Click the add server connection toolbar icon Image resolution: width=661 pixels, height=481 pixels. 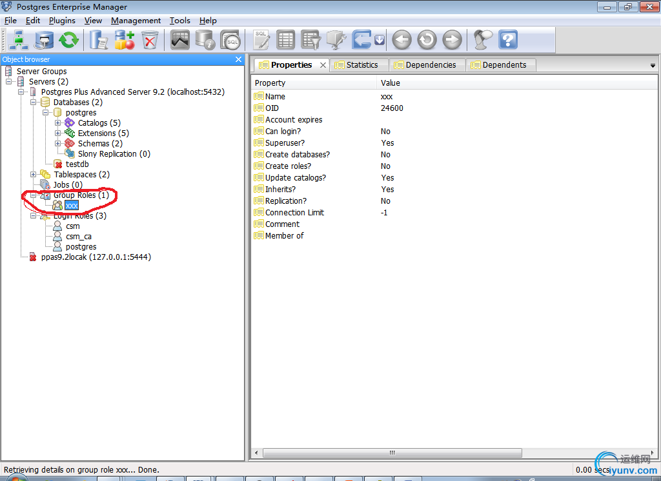(19, 40)
